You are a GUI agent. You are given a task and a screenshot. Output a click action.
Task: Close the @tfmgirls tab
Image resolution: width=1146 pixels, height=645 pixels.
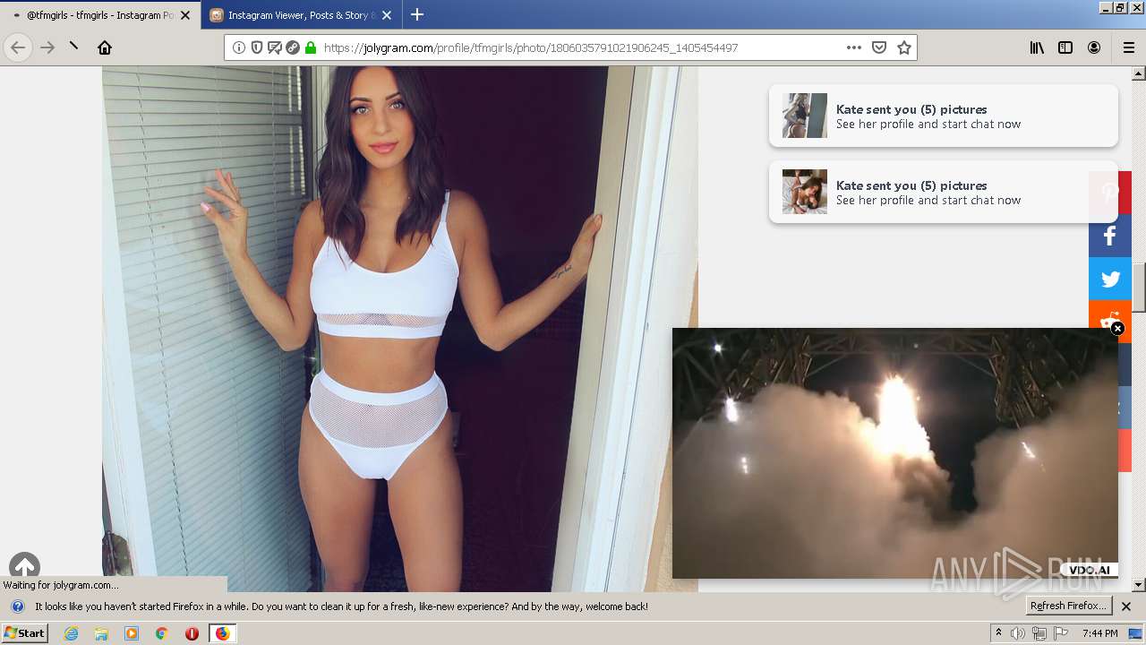click(185, 15)
